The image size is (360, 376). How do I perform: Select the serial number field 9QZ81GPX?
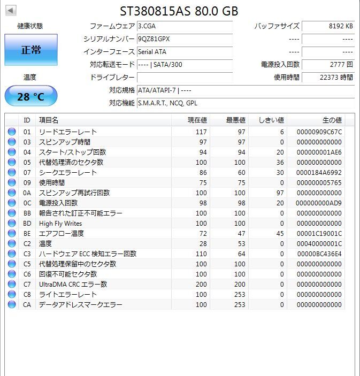[185, 39]
